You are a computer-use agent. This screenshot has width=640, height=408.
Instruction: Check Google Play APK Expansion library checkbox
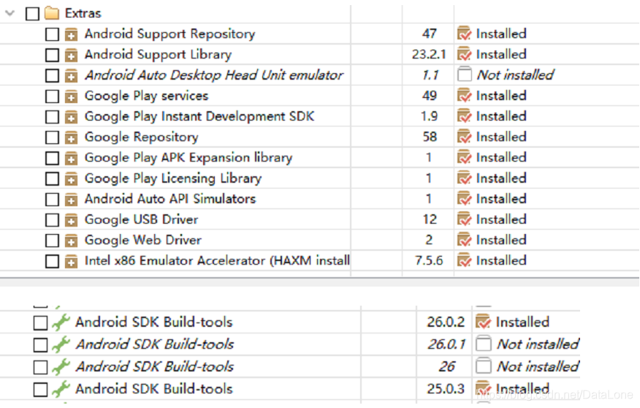point(52,158)
